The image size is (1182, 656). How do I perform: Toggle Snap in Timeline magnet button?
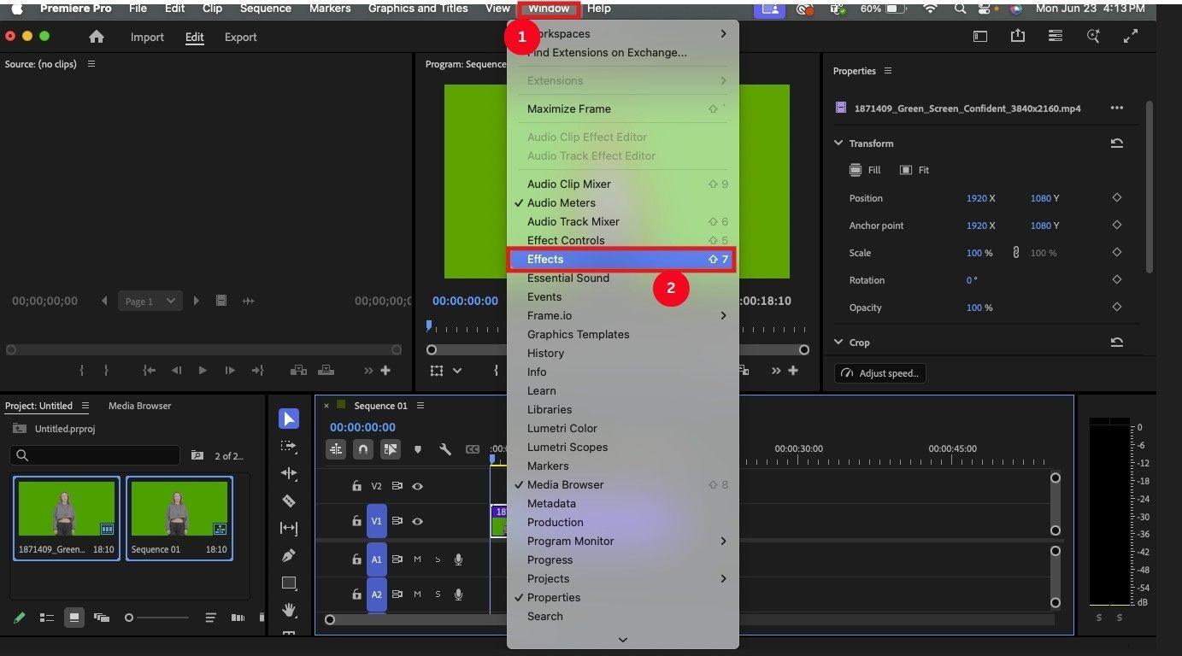[x=363, y=449]
